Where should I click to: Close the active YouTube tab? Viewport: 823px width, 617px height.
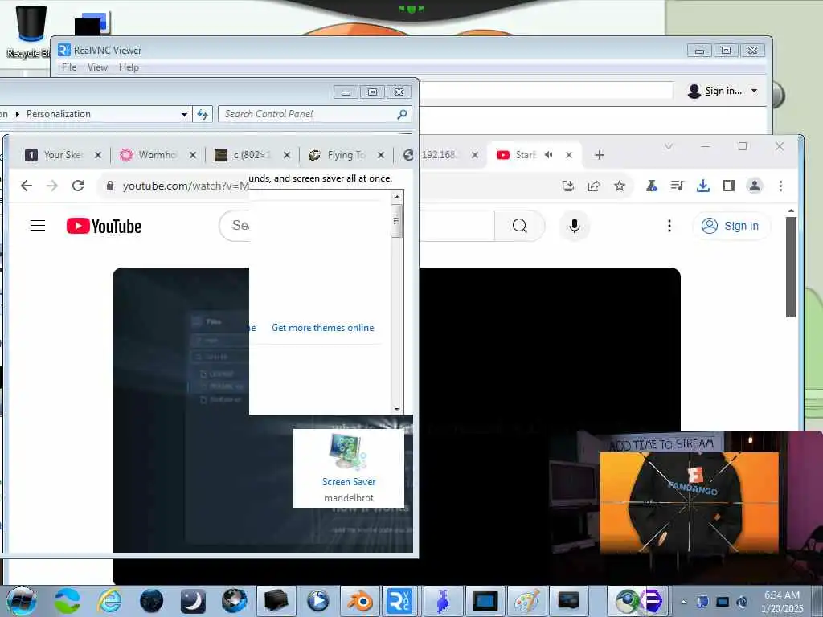(x=569, y=155)
